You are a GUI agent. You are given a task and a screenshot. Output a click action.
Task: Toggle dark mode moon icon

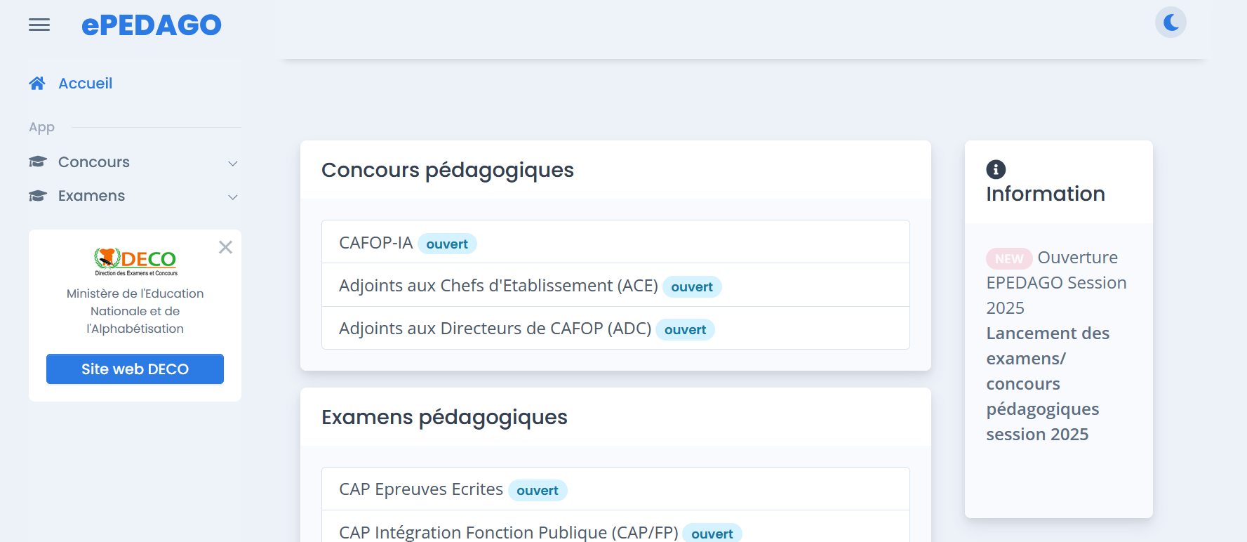pos(1171,22)
